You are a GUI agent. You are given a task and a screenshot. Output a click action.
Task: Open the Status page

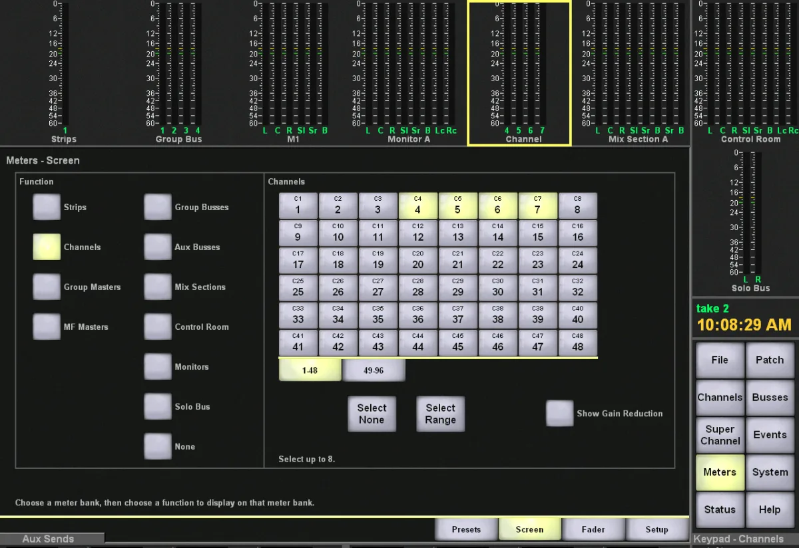click(720, 509)
